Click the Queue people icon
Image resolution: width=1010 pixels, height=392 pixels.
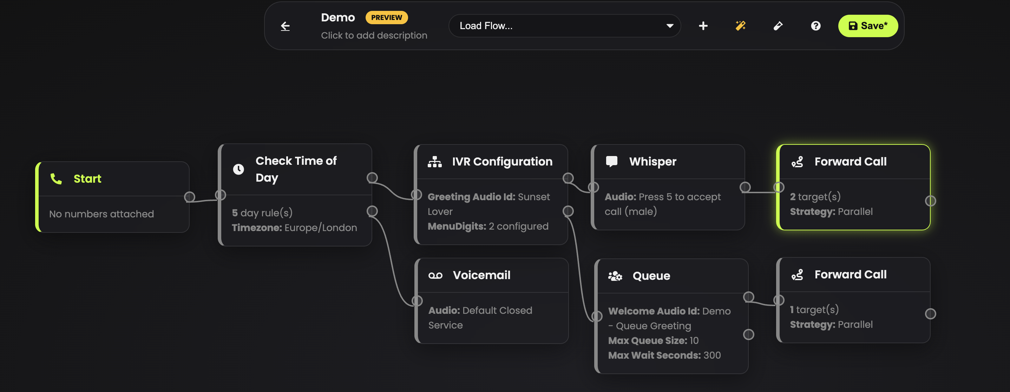(x=615, y=276)
